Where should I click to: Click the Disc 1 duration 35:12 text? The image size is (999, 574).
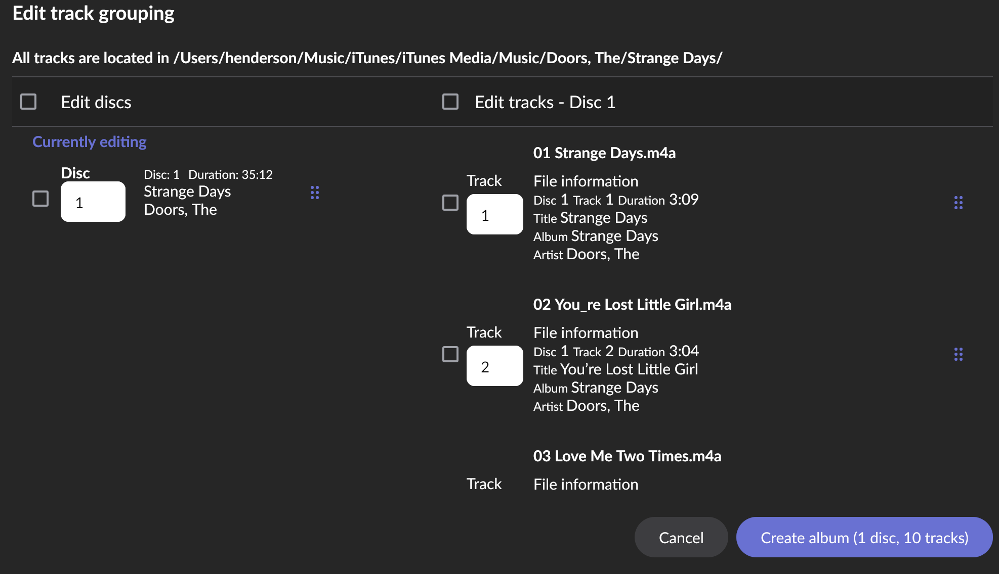click(230, 175)
